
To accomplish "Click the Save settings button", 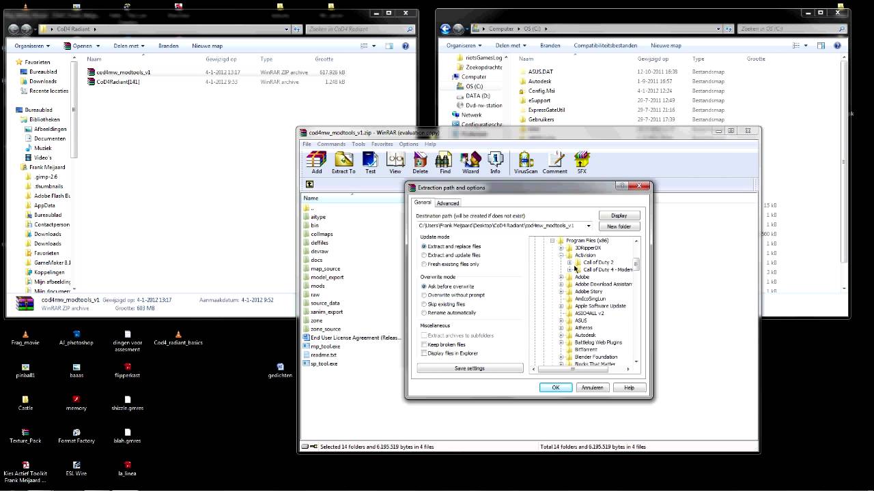I will click(x=470, y=368).
